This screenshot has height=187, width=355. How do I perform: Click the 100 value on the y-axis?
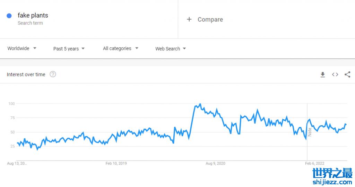(x=11, y=104)
